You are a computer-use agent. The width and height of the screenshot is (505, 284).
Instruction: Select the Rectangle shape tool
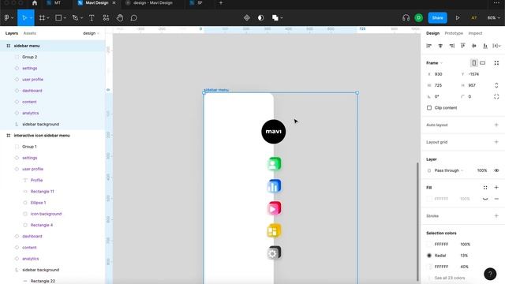58,18
